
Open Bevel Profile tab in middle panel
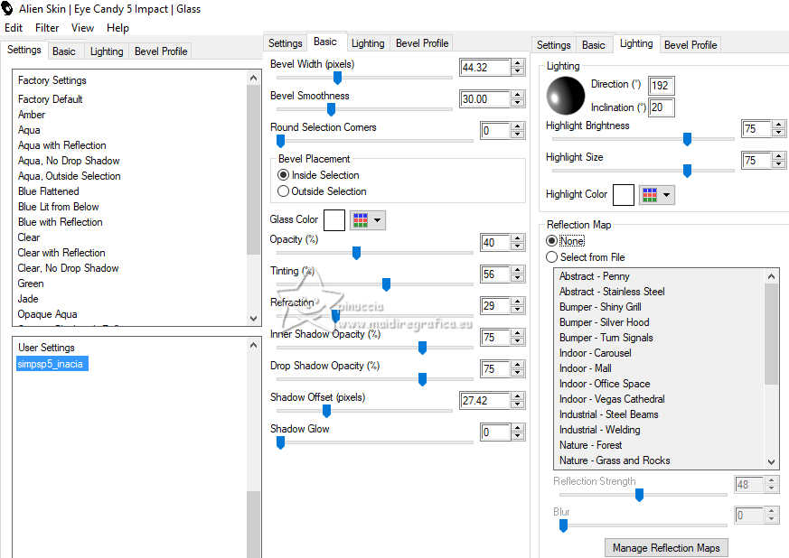pyautogui.click(x=422, y=43)
